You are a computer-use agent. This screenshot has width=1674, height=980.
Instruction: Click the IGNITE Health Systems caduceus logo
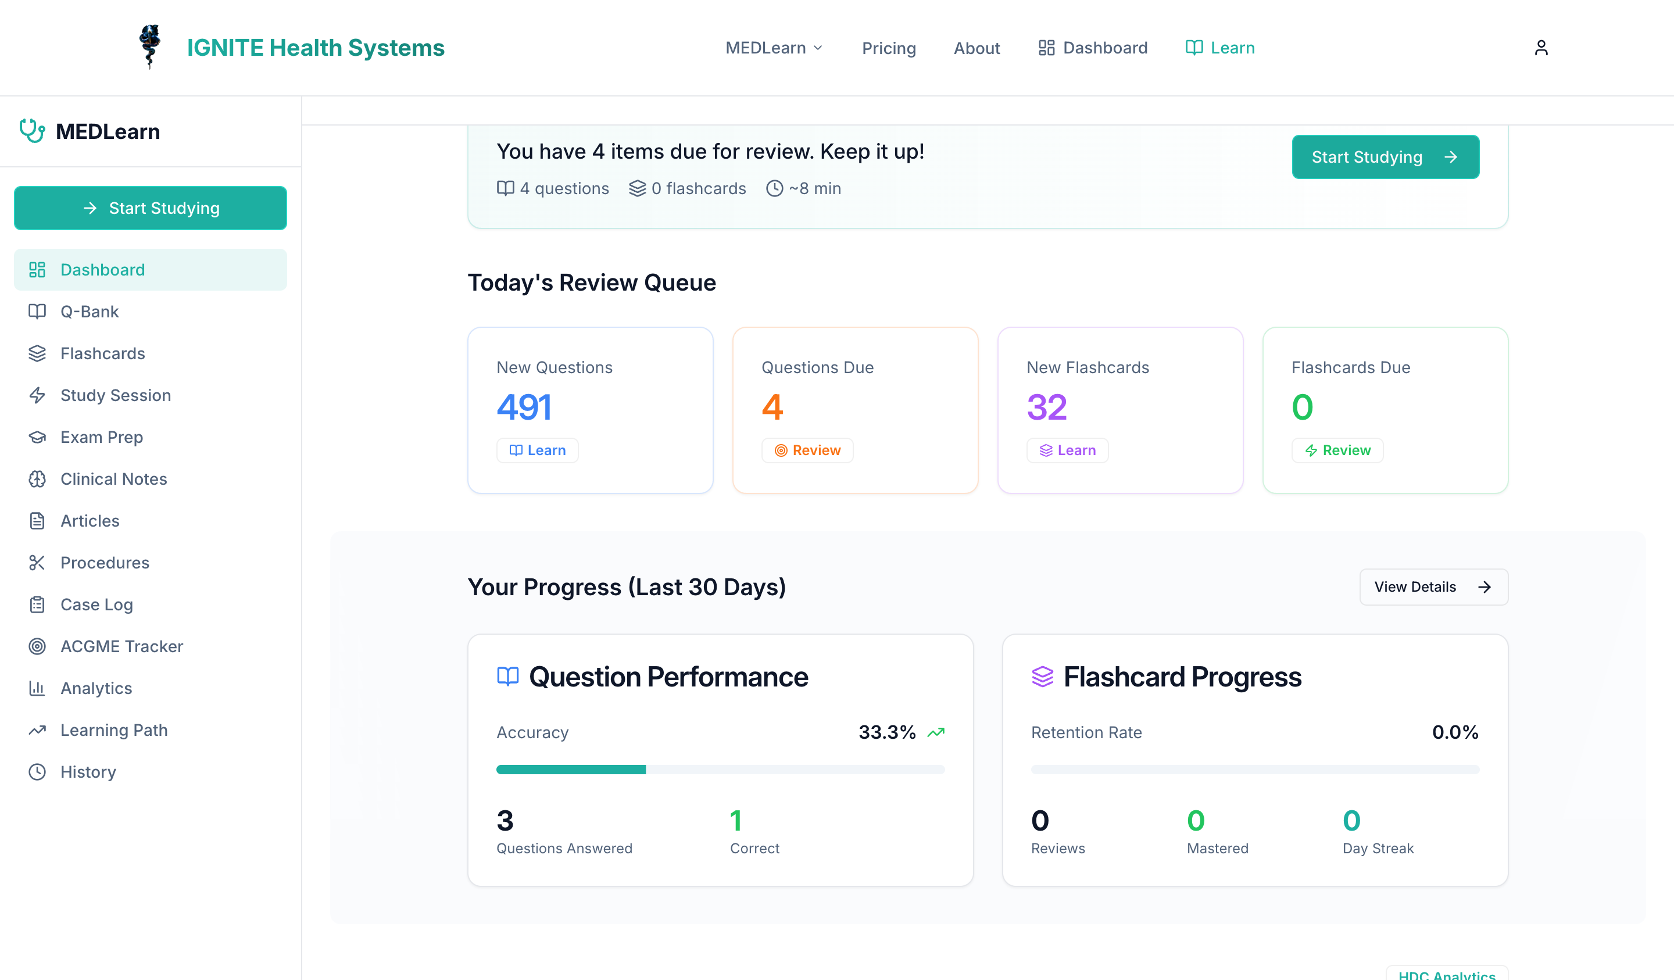click(150, 47)
